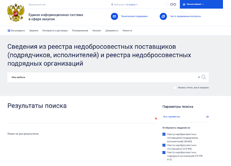Open the Новости menu item
This screenshot has width=231, height=166.
pyautogui.click(x=127, y=31)
